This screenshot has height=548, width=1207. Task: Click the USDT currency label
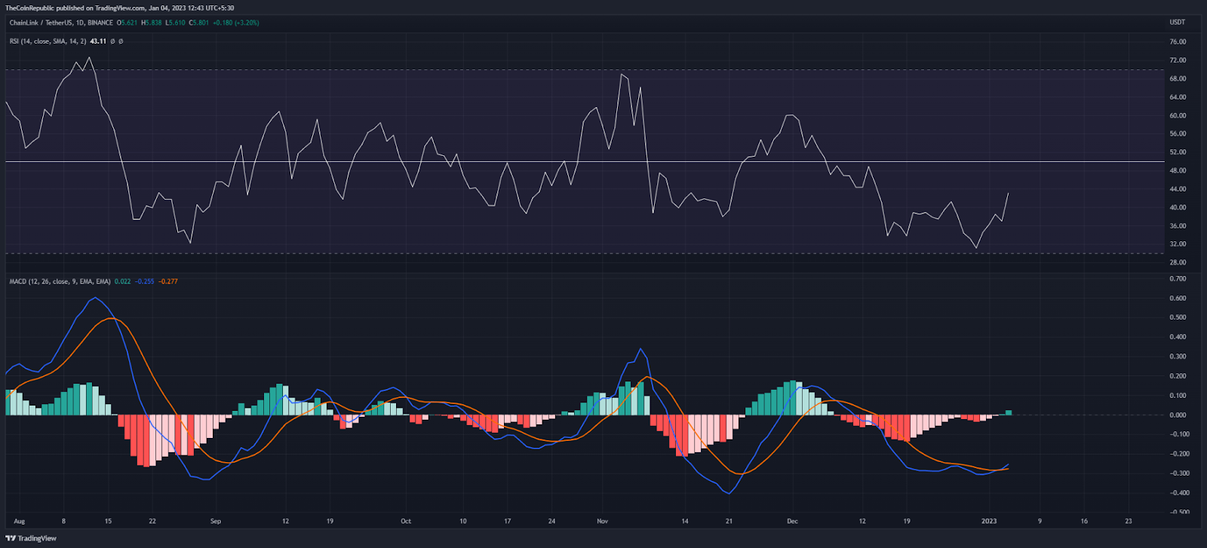(x=1178, y=23)
